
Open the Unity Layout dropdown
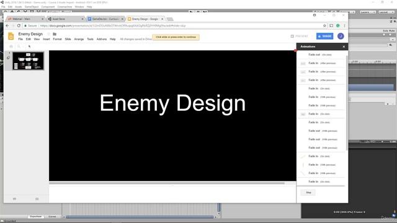(386, 12)
